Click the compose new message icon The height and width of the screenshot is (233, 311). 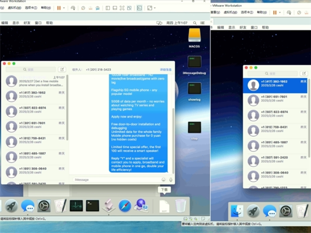pos(62,69)
